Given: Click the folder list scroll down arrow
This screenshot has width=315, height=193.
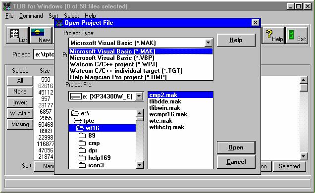Looking at the screenshot, I should click(x=139, y=165).
